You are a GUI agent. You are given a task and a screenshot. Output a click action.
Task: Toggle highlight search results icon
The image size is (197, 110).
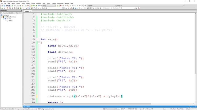click(x=71, y=8)
